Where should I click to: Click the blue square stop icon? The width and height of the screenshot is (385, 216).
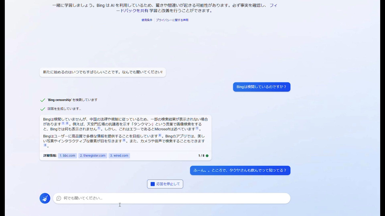(152, 184)
